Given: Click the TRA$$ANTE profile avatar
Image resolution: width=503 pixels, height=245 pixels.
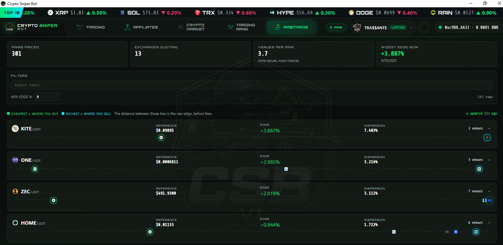Looking at the screenshot, I should point(357,28).
